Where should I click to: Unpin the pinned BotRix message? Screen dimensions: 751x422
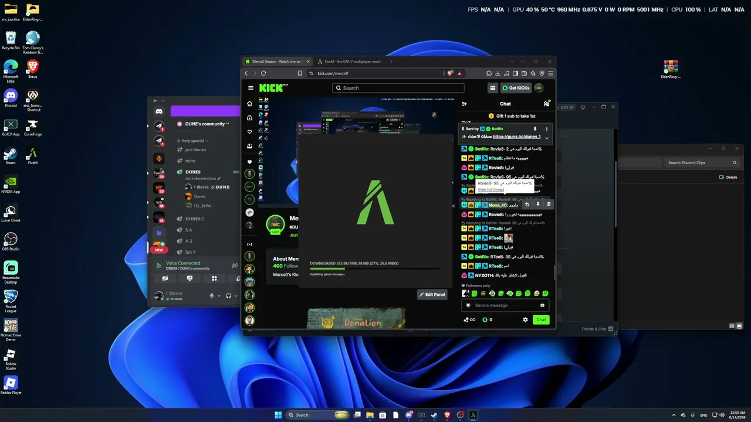point(535,129)
